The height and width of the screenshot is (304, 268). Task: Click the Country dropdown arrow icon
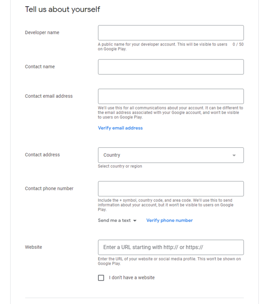click(234, 155)
